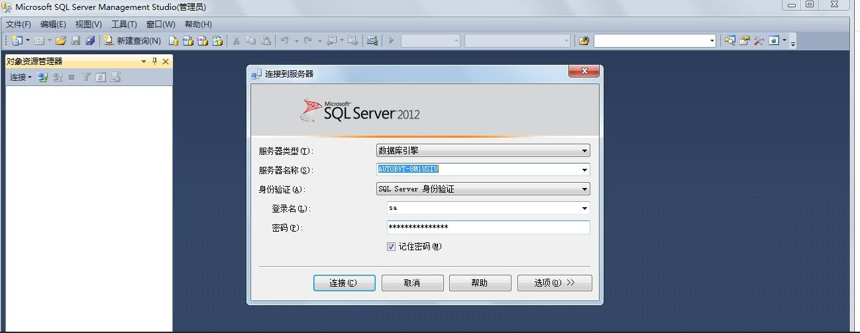Image resolution: width=860 pixels, height=333 pixels.
Task: Click the Redo arrow icon
Action: click(308, 40)
